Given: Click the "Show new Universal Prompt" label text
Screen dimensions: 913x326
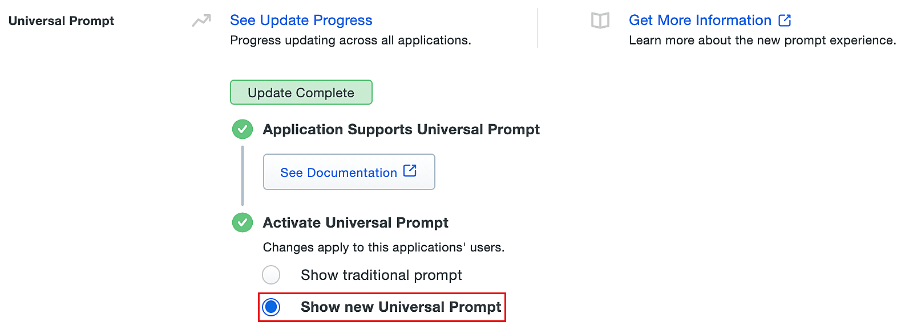Looking at the screenshot, I should [401, 307].
